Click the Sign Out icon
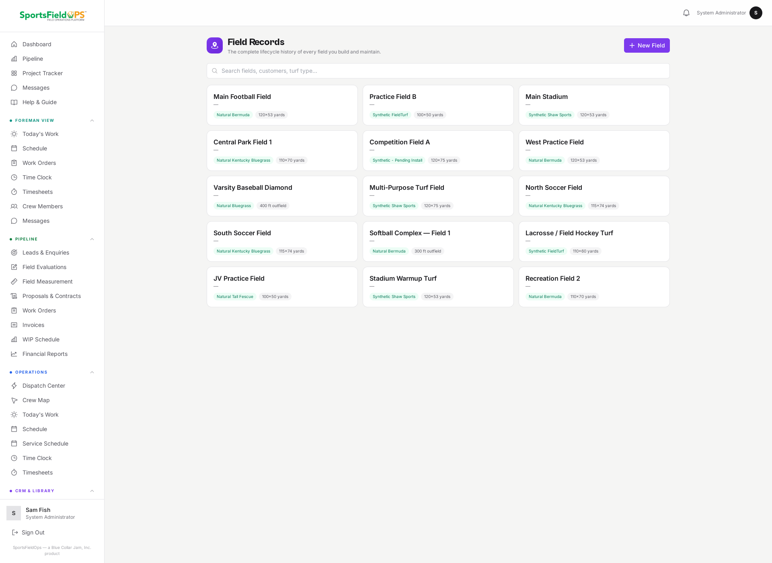Screen dimensions: 772x563 point(15,532)
